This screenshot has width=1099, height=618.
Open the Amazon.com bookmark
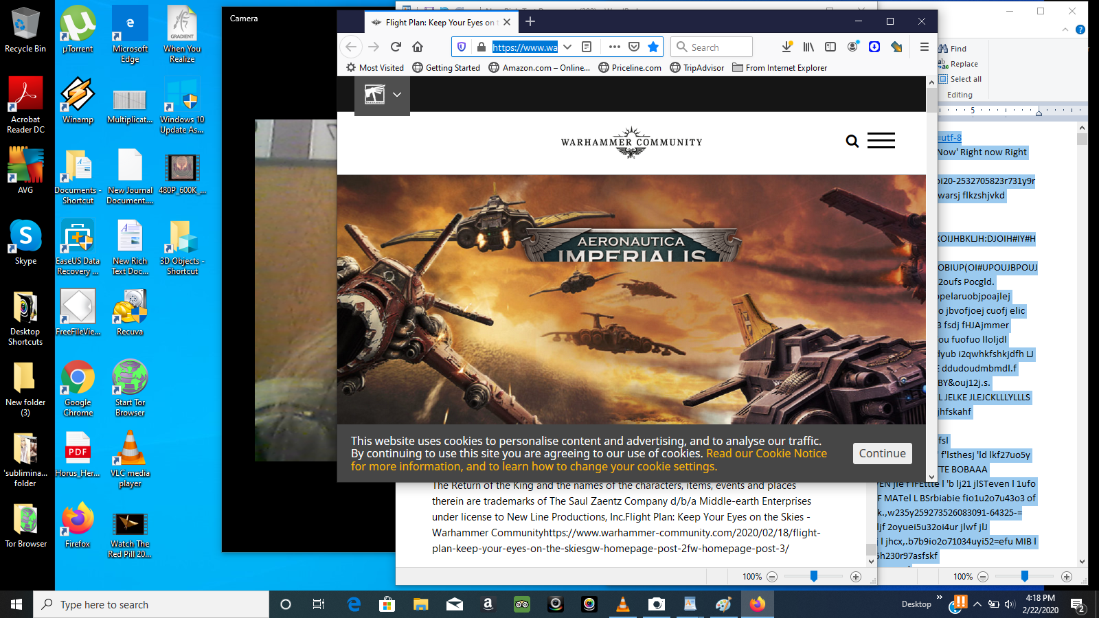[539, 67]
